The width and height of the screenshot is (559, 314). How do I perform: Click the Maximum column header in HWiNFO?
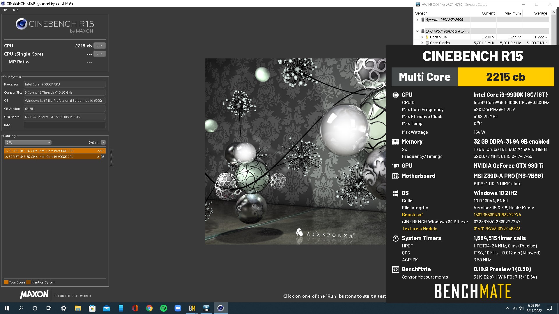pos(509,13)
